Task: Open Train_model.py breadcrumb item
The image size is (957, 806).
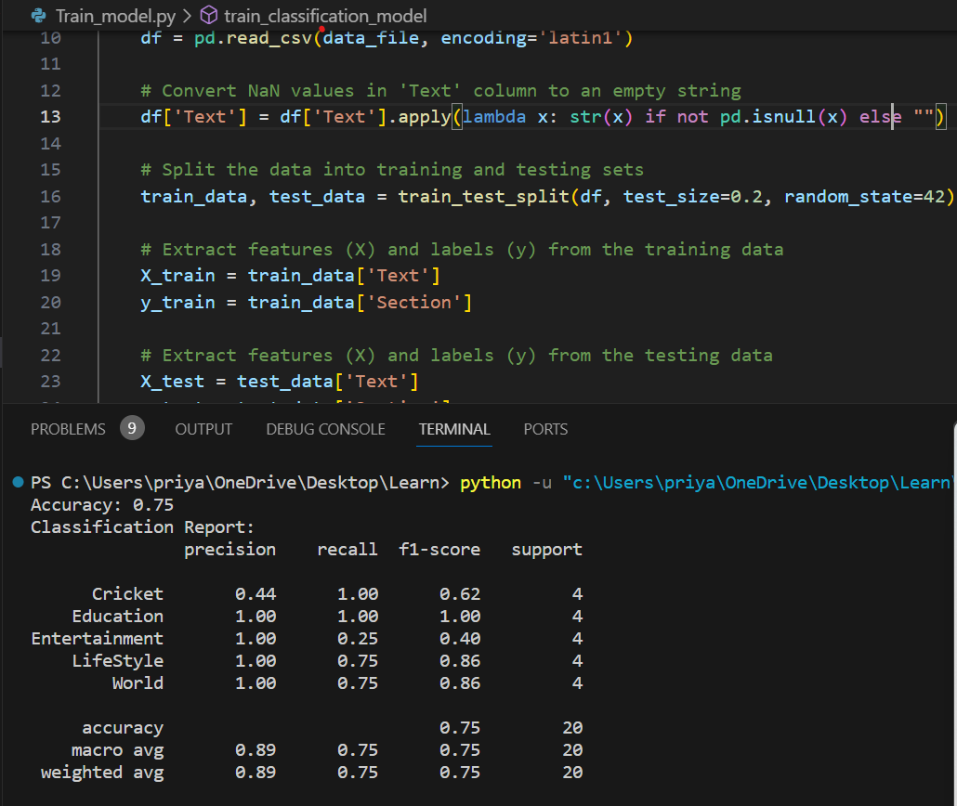Action: 115,16
